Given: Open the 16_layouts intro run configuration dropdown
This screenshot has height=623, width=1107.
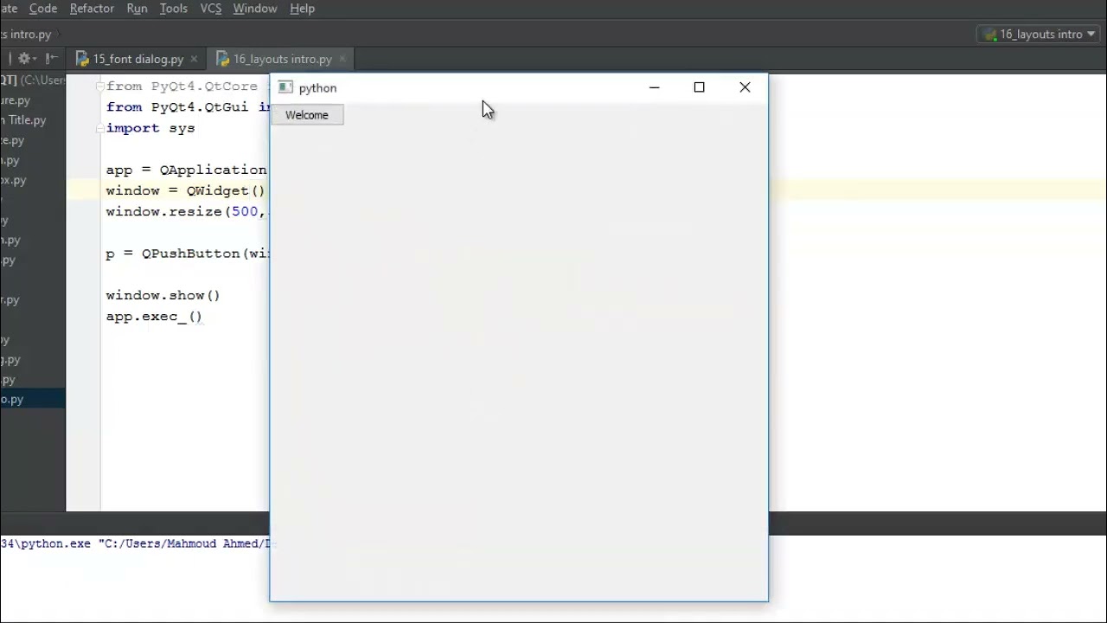Looking at the screenshot, I should click(x=1040, y=35).
